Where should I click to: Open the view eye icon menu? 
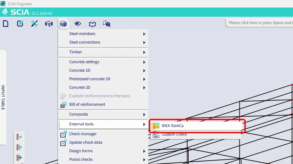[x=78, y=24]
